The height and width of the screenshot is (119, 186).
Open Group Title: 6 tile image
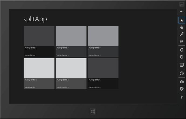pos(103,68)
